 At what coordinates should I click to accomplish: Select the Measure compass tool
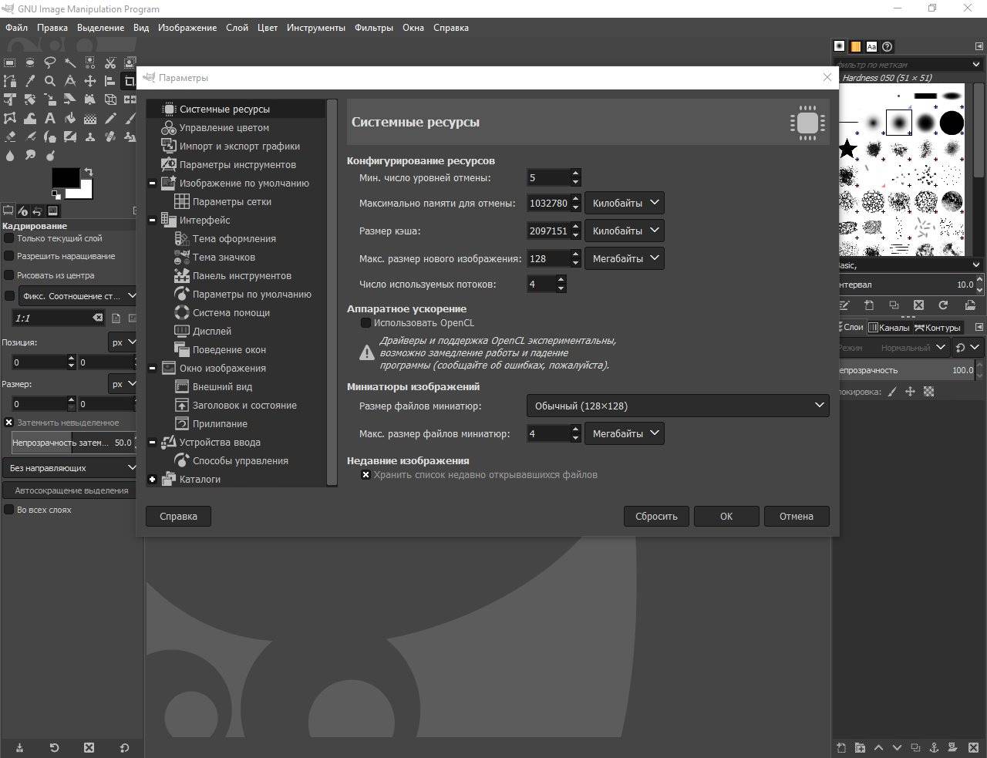pyautogui.click(x=70, y=81)
